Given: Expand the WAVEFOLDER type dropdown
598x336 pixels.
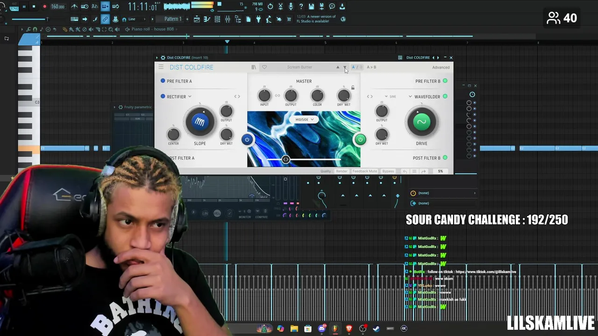Looking at the screenshot, I should point(410,97).
